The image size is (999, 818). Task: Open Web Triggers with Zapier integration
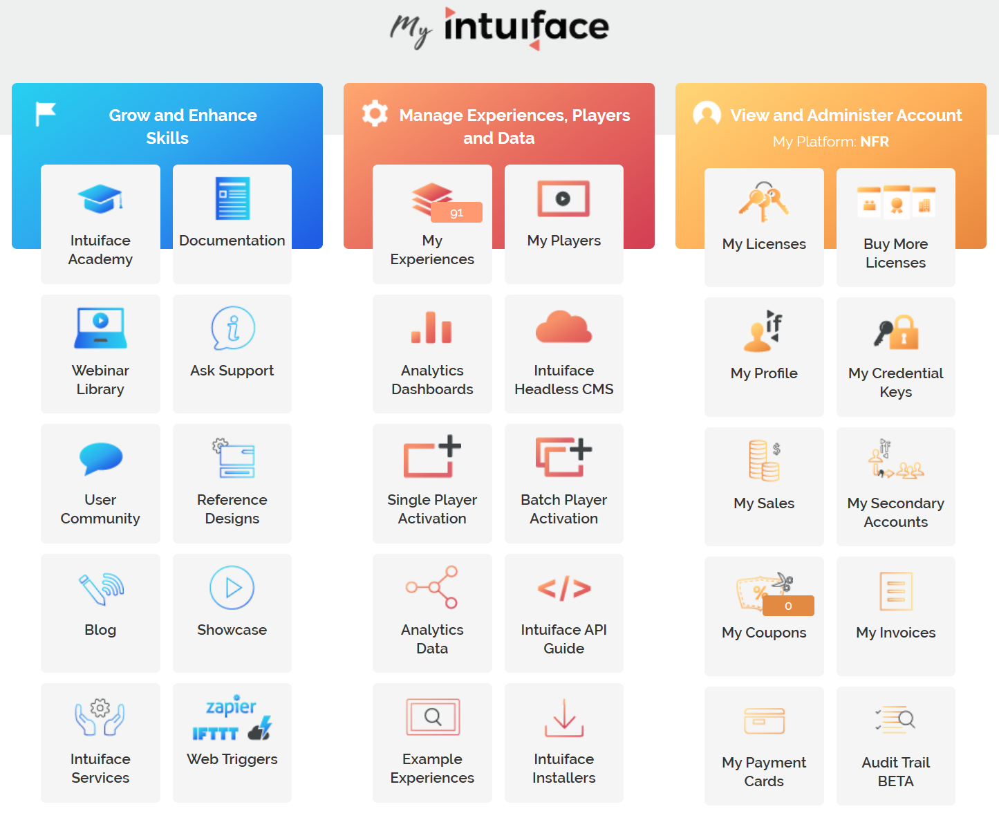232,733
